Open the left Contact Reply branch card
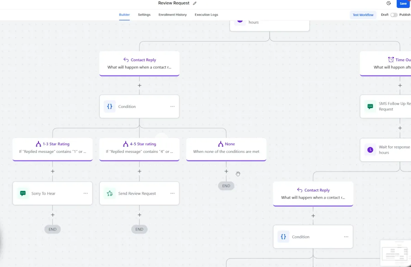This screenshot has width=411, height=267. [139, 63]
